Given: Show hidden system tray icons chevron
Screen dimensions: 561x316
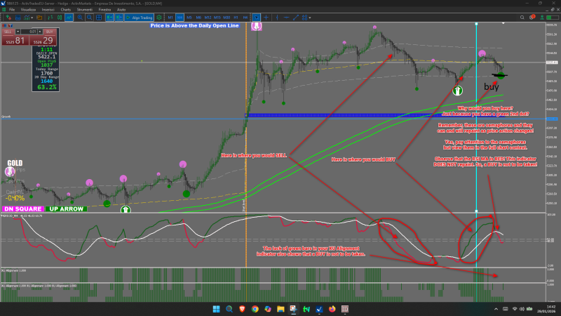Looking at the screenshot, I should pyautogui.click(x=496, y=309).
